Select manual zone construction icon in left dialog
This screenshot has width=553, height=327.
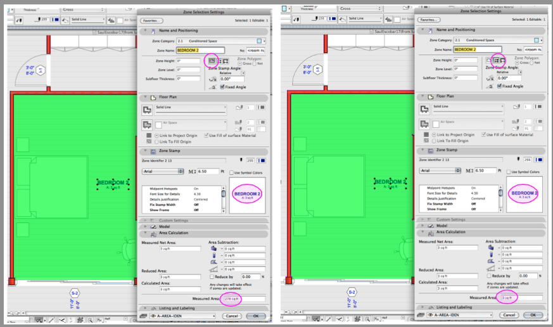click(212, 61)
